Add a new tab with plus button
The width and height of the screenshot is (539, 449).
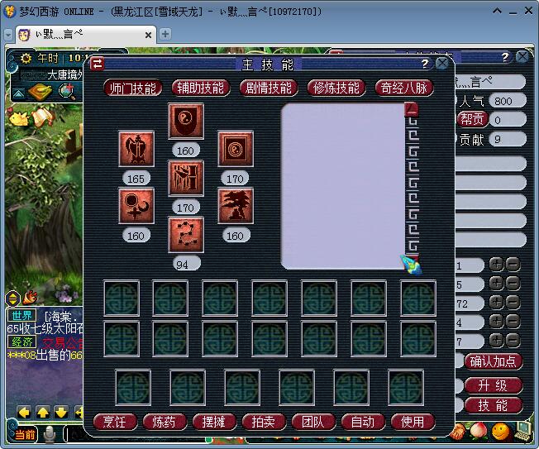click(165, 34)
